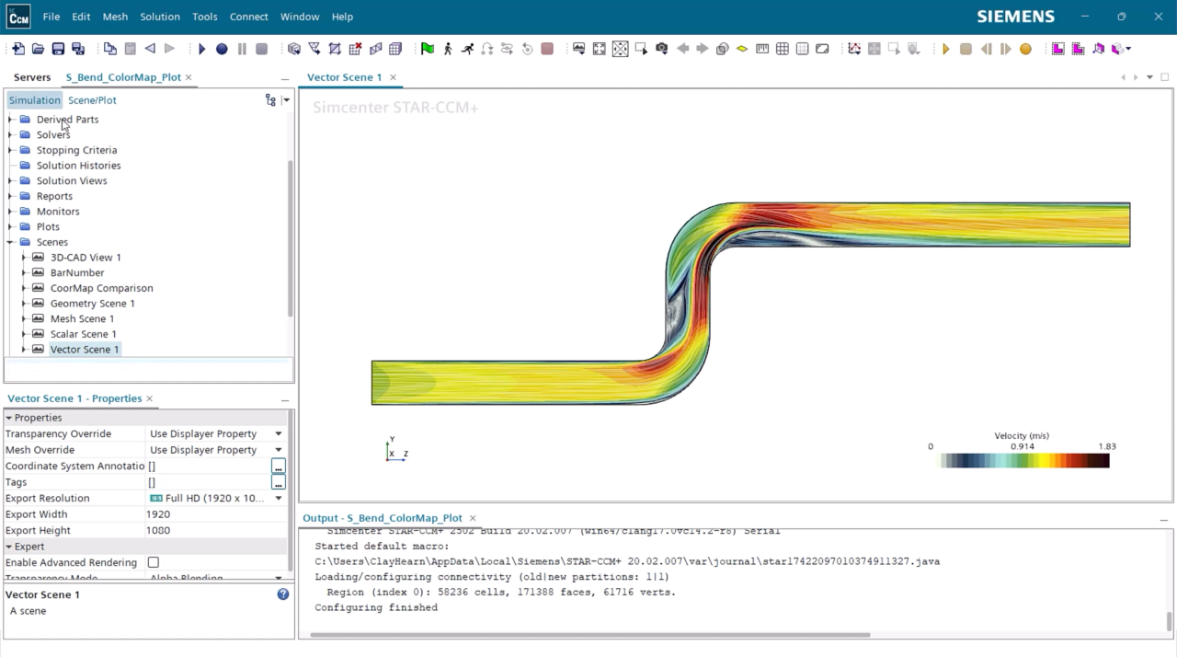Open the Solution menu
Screen dimensions: 1177x657
pyautogui.click(x=160, y=17)
